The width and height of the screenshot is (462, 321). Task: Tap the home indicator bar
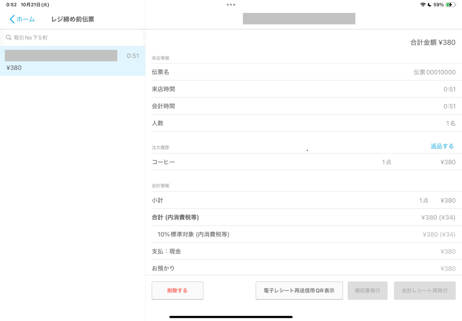tap(231, 317)
